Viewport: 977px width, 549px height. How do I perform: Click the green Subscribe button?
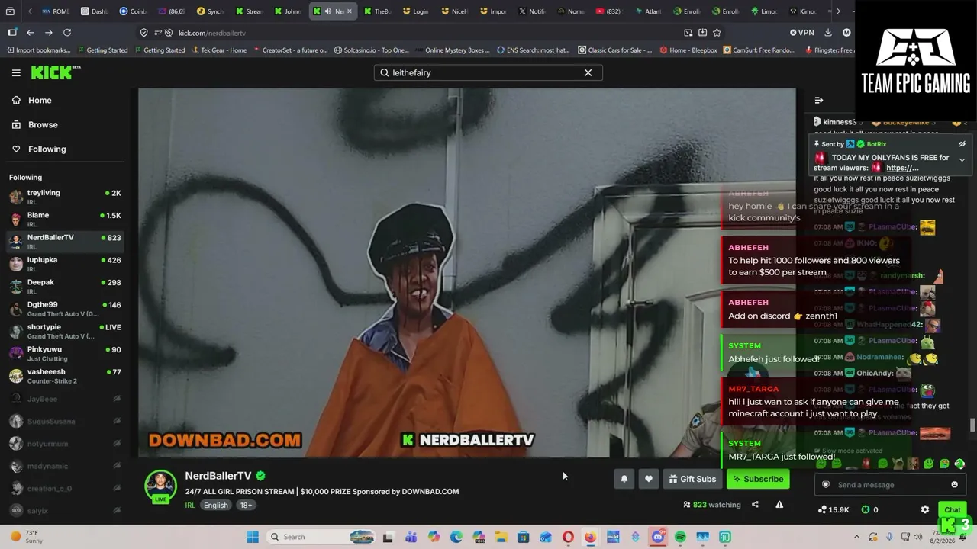click(x=758, y=479)
